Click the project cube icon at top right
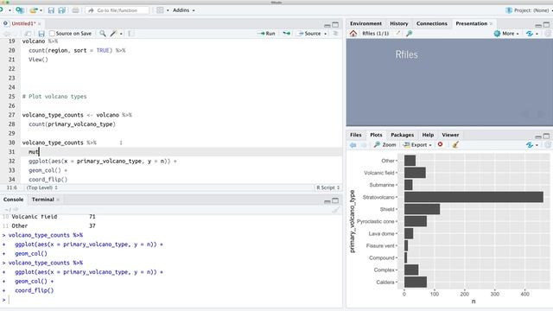 (x=509, y=10)
